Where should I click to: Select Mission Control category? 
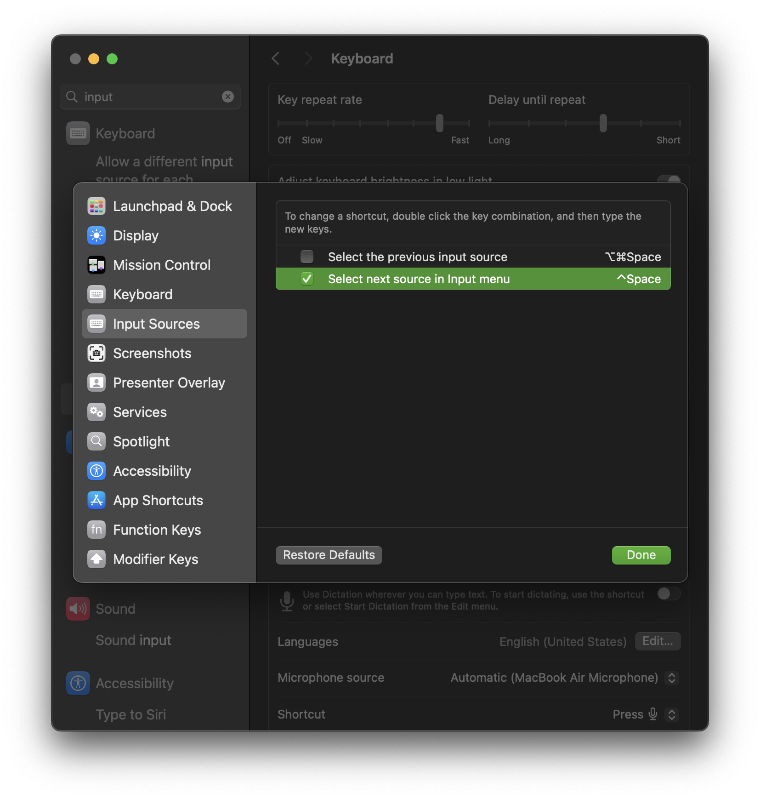pos(164,265)
